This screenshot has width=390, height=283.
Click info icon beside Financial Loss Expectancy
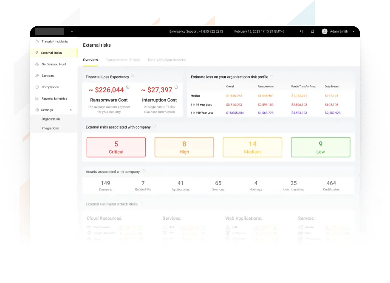click(x=133, y=76)
